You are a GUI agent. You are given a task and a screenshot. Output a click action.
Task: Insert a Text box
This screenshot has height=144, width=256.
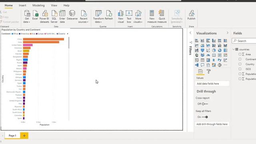tap(129, 17)
